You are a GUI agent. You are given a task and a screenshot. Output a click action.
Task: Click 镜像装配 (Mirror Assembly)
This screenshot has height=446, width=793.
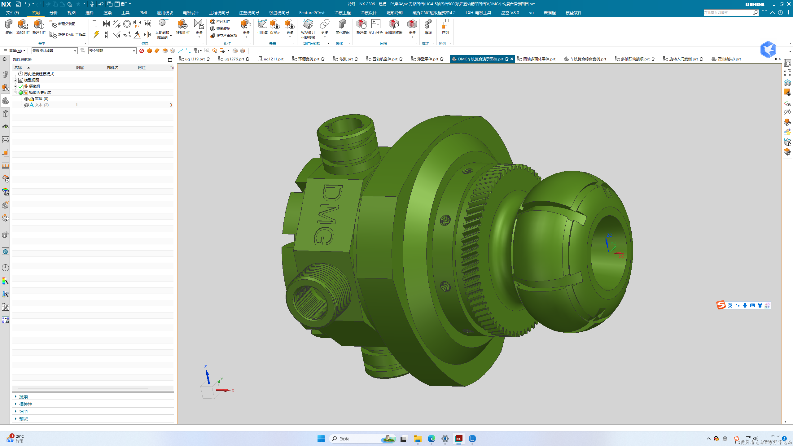[x=220, y=28]
